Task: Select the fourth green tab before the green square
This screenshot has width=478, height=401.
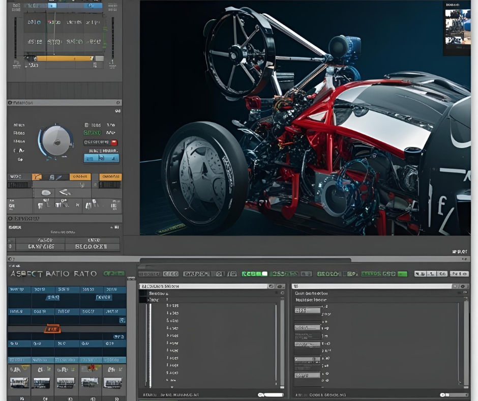Action: 378,274
